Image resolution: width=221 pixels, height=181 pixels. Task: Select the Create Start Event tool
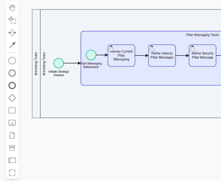pyautogui.click(x=12, y=60)
